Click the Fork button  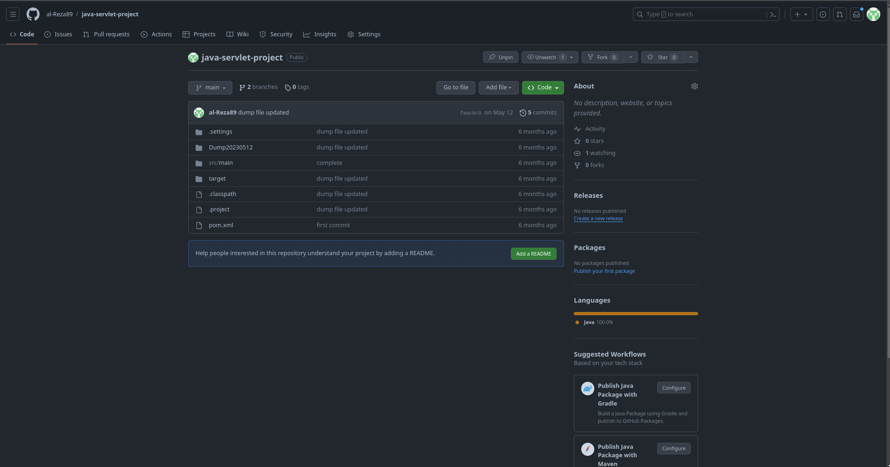click(603, 57)
